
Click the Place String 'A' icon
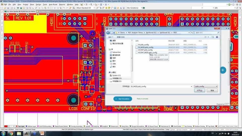(x=121, y=8)
